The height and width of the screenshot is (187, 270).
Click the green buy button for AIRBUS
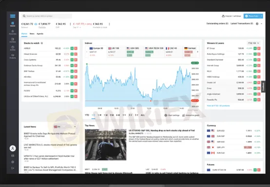point(72,48)
